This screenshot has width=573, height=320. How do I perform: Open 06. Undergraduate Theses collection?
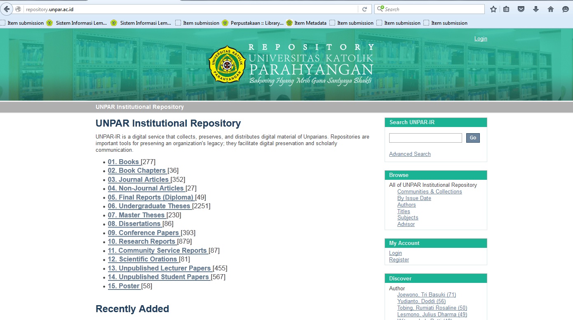tap(149, 206)
